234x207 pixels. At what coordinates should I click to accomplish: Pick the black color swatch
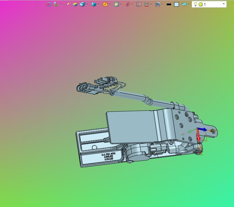[169, 5]
